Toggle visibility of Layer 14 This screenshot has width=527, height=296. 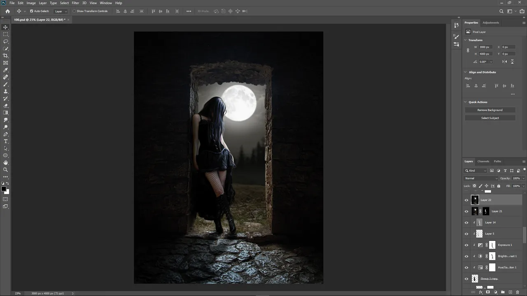point(466,222)
